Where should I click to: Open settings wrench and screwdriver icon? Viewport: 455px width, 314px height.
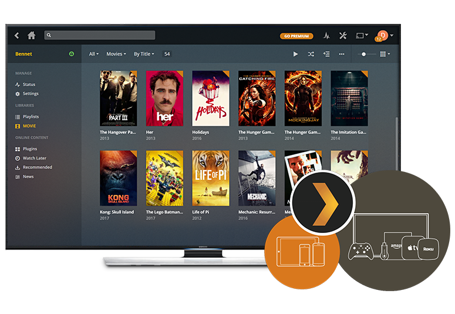[x=343, y=35]
